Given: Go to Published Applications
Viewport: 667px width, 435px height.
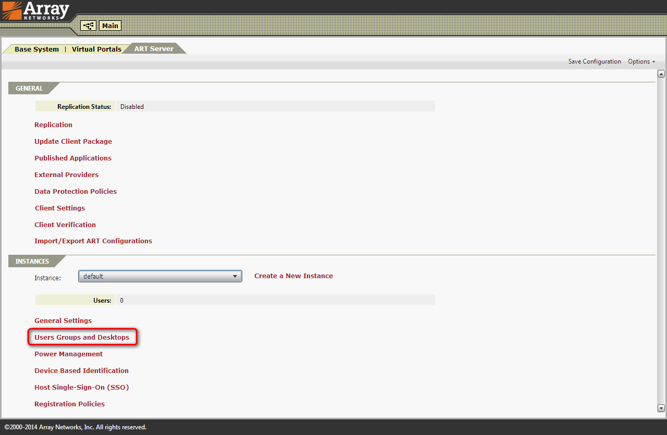Looking at the screenshot, I should point(73,158).
